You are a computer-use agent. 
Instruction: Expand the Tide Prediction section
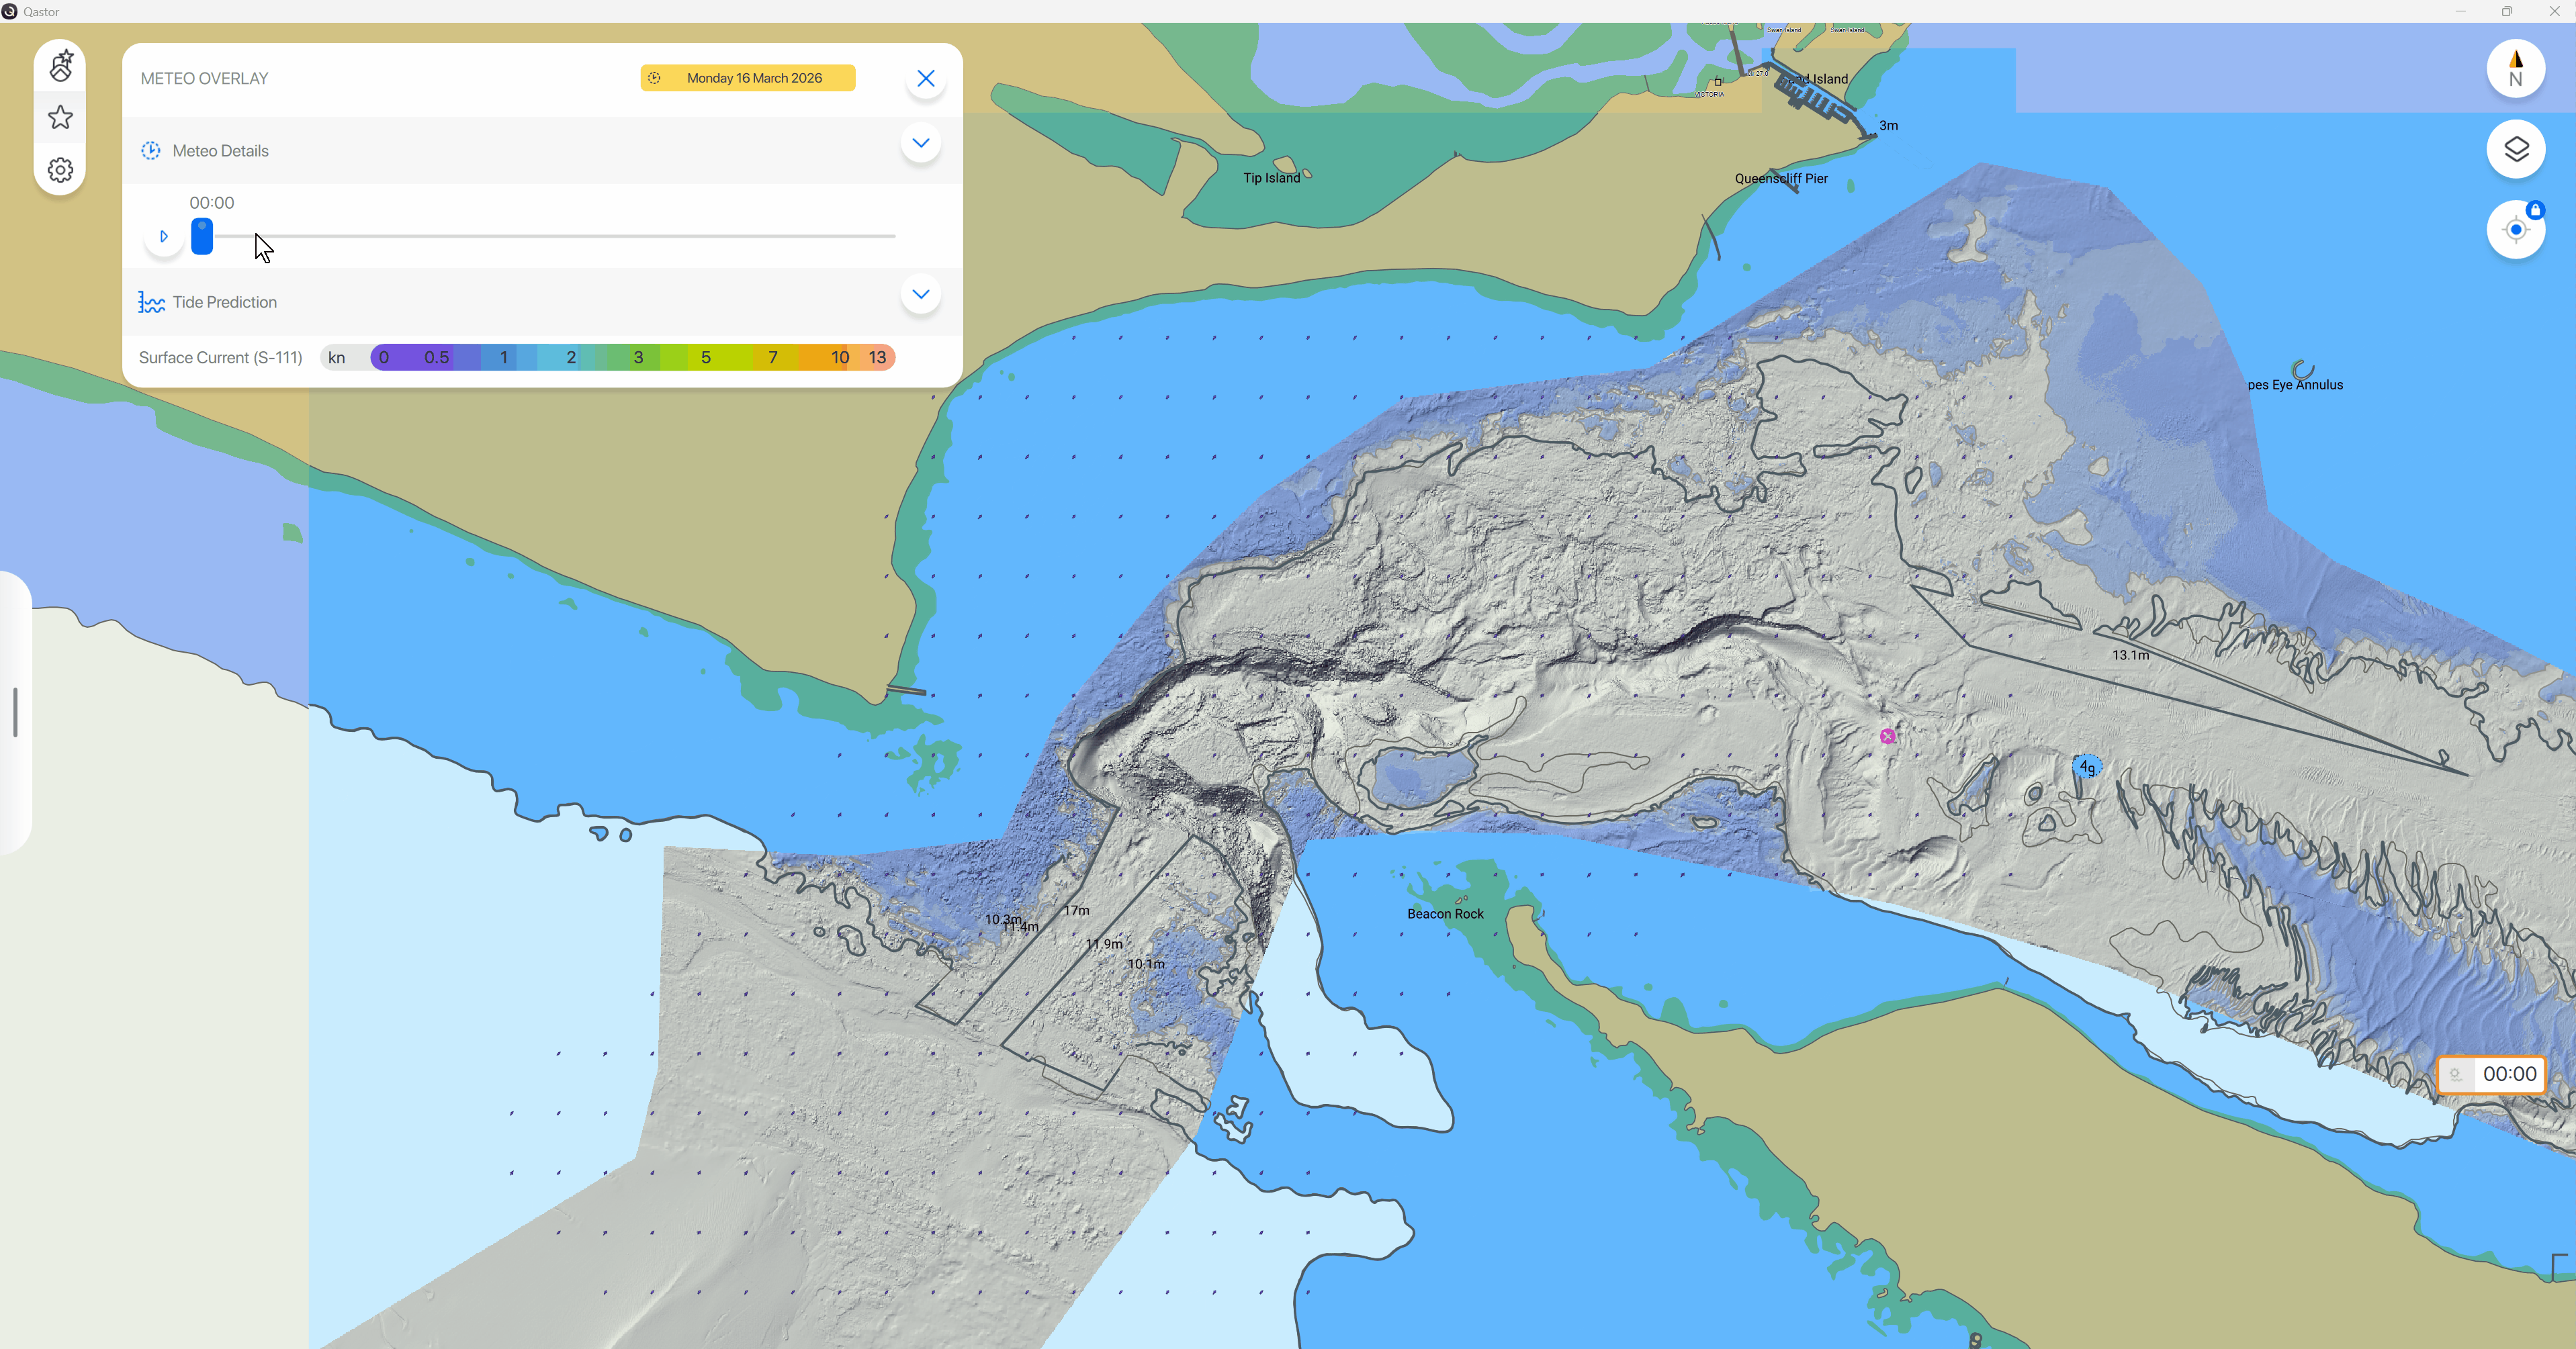920,294
